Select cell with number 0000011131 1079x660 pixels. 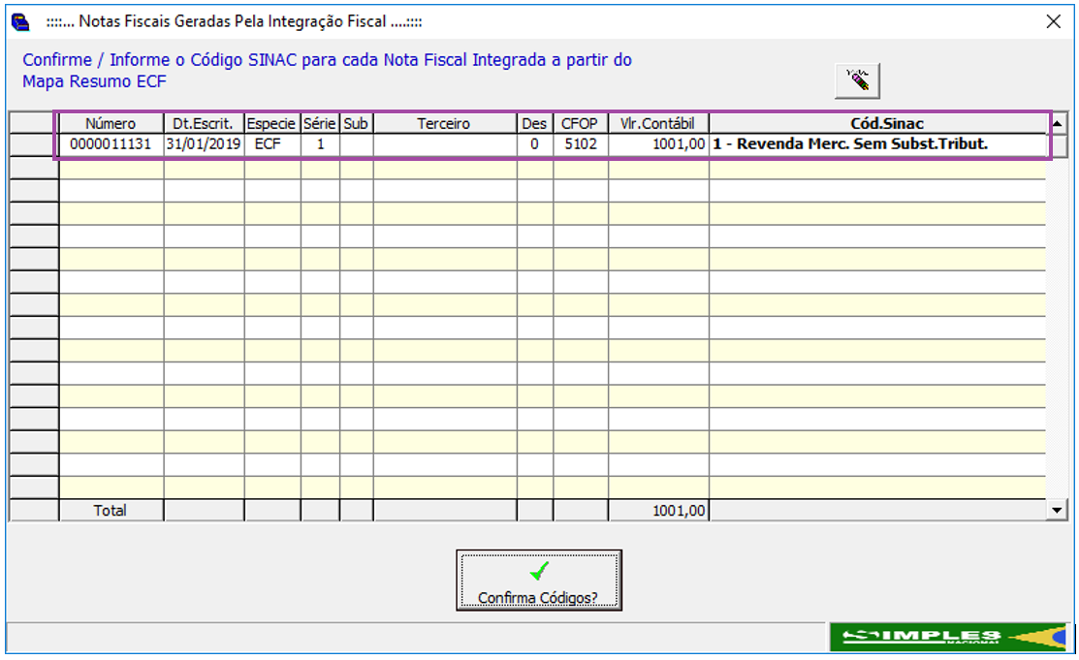pyautogui.click(x=111, y=144)
